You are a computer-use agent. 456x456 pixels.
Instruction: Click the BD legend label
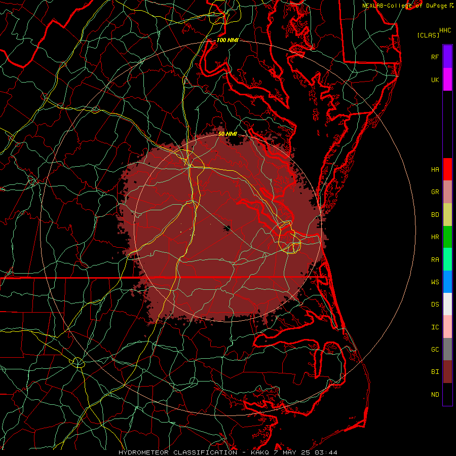click(x=435, y=215)
